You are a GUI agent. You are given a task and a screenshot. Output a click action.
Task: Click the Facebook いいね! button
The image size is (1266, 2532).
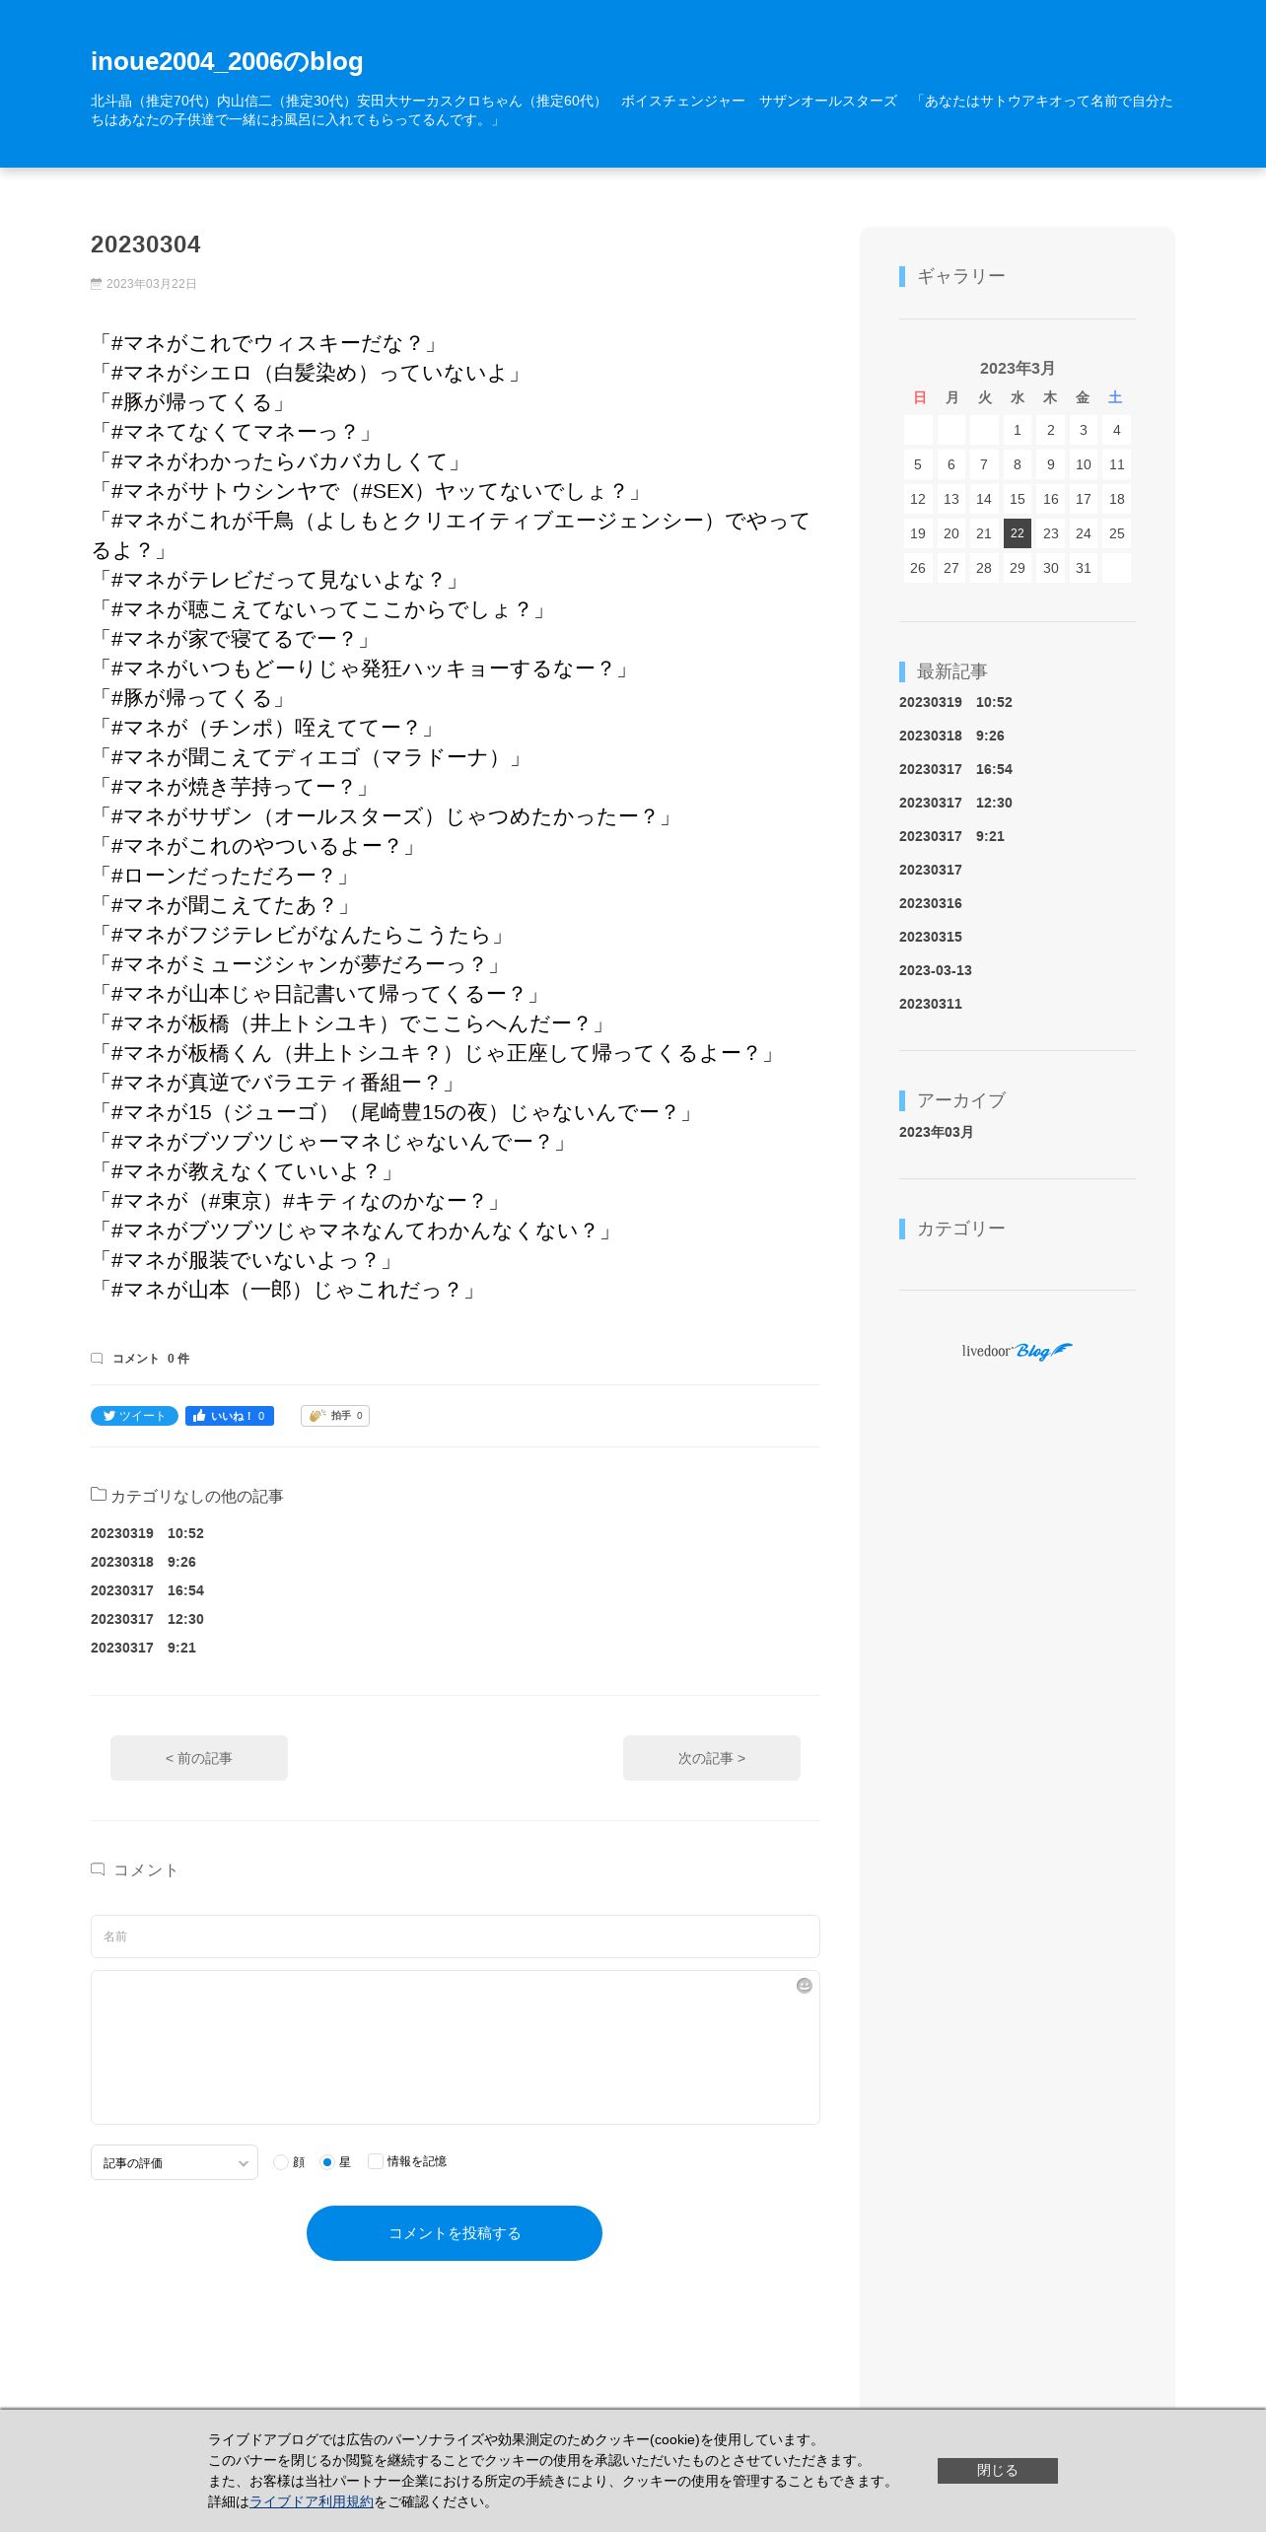[230, 1416]
